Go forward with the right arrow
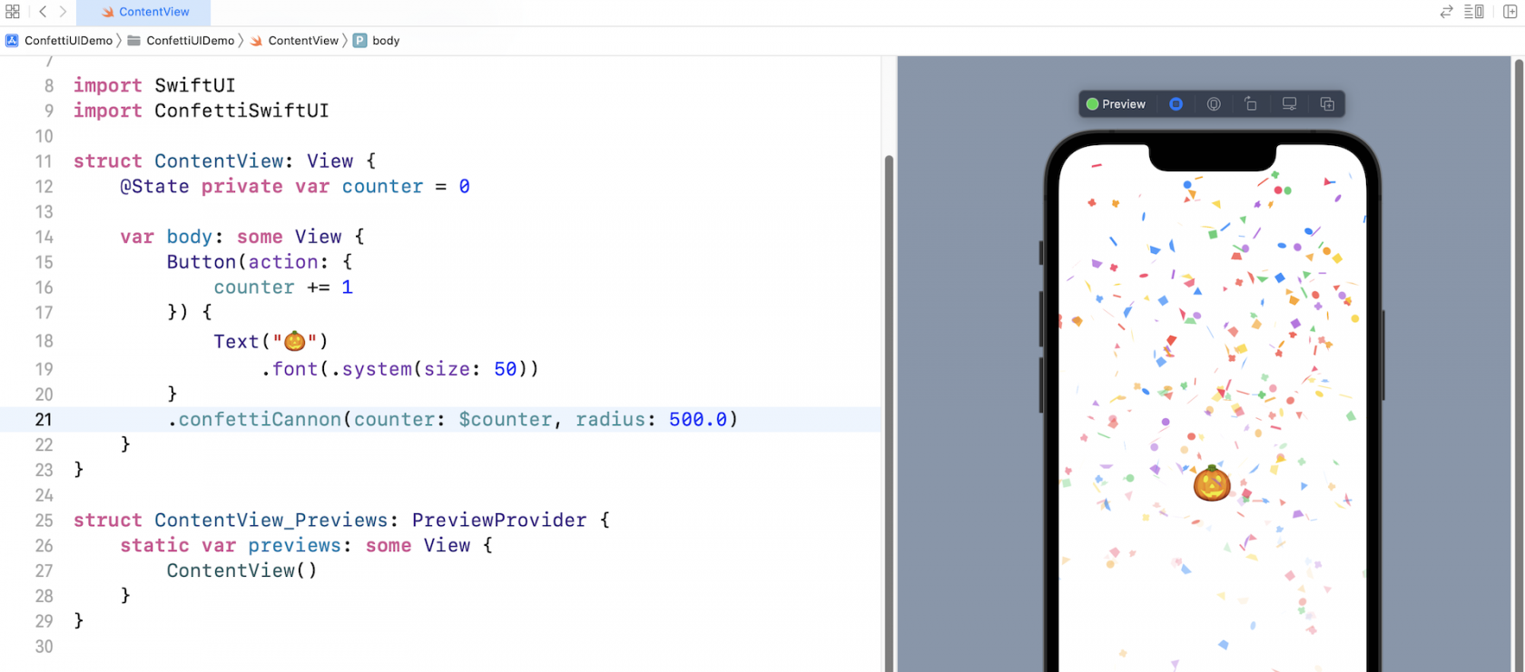The image size is (1525, 672). pos(63,12)
